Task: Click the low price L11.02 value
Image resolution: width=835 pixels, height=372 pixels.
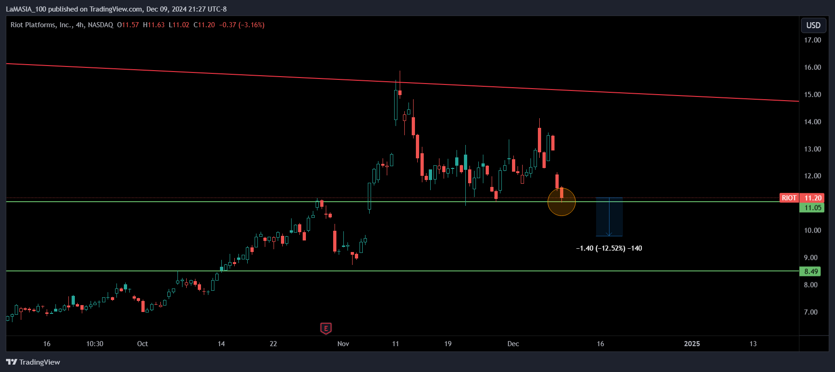Action: pos(179,25)
